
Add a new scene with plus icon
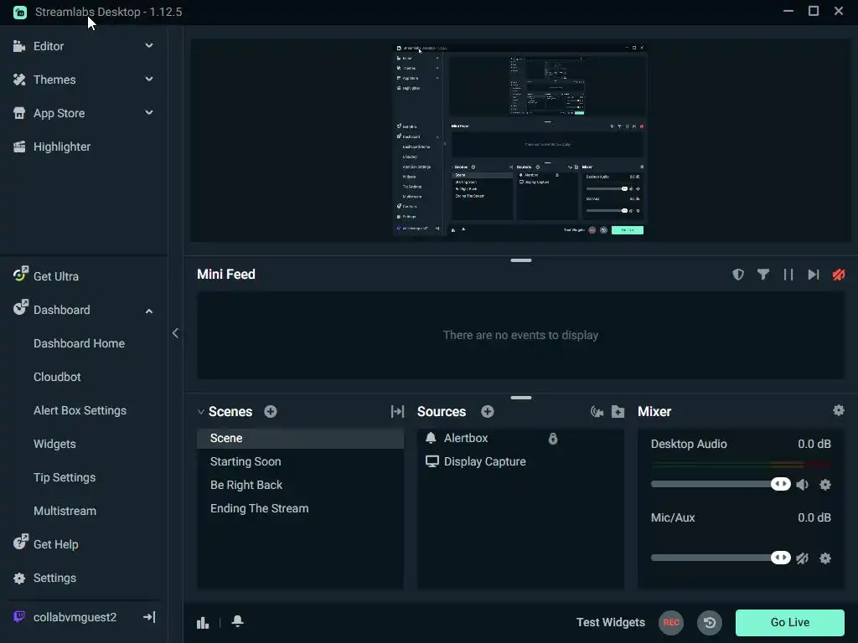pyautogui.click(x=271, y=411)
